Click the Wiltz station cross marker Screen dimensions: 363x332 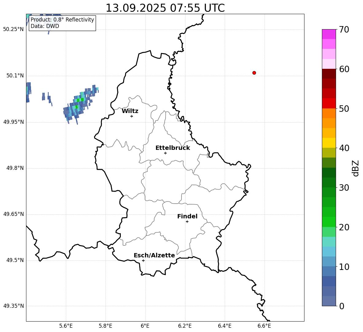(x=132, y=116)
